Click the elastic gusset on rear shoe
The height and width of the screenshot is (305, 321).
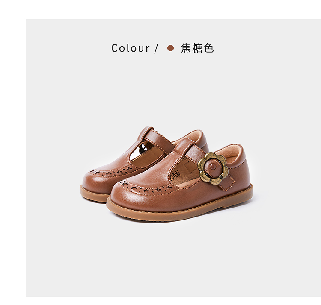tap(143, 148)
